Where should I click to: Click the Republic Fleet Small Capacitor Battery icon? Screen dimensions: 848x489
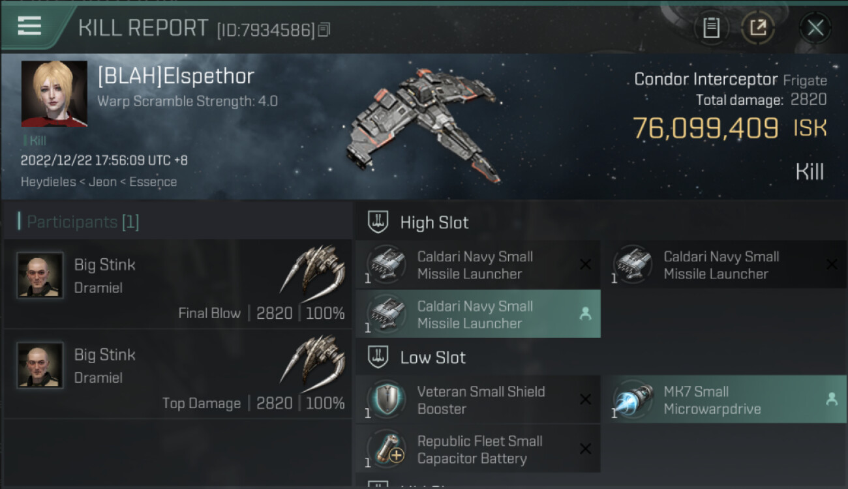pyautogui.click(x=386, y=449)
